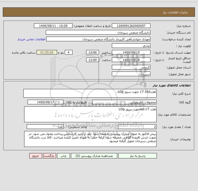This screenshot has width=198, height=191.
Task: Click the تاریخ و ساعت اعلان عمومی label
Action: pos(92,26)
